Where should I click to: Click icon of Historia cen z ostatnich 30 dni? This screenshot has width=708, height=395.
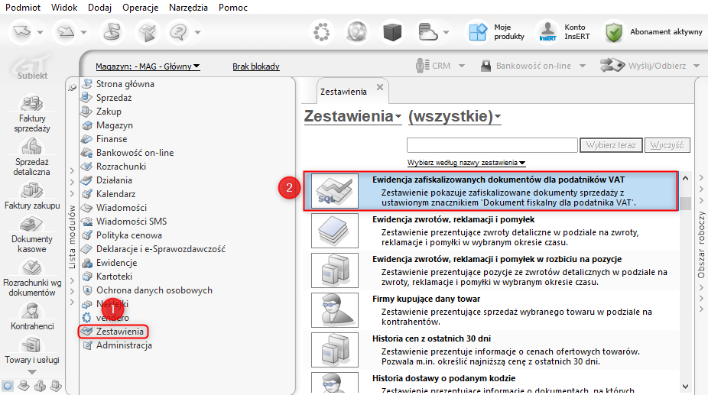coord(335,350)
